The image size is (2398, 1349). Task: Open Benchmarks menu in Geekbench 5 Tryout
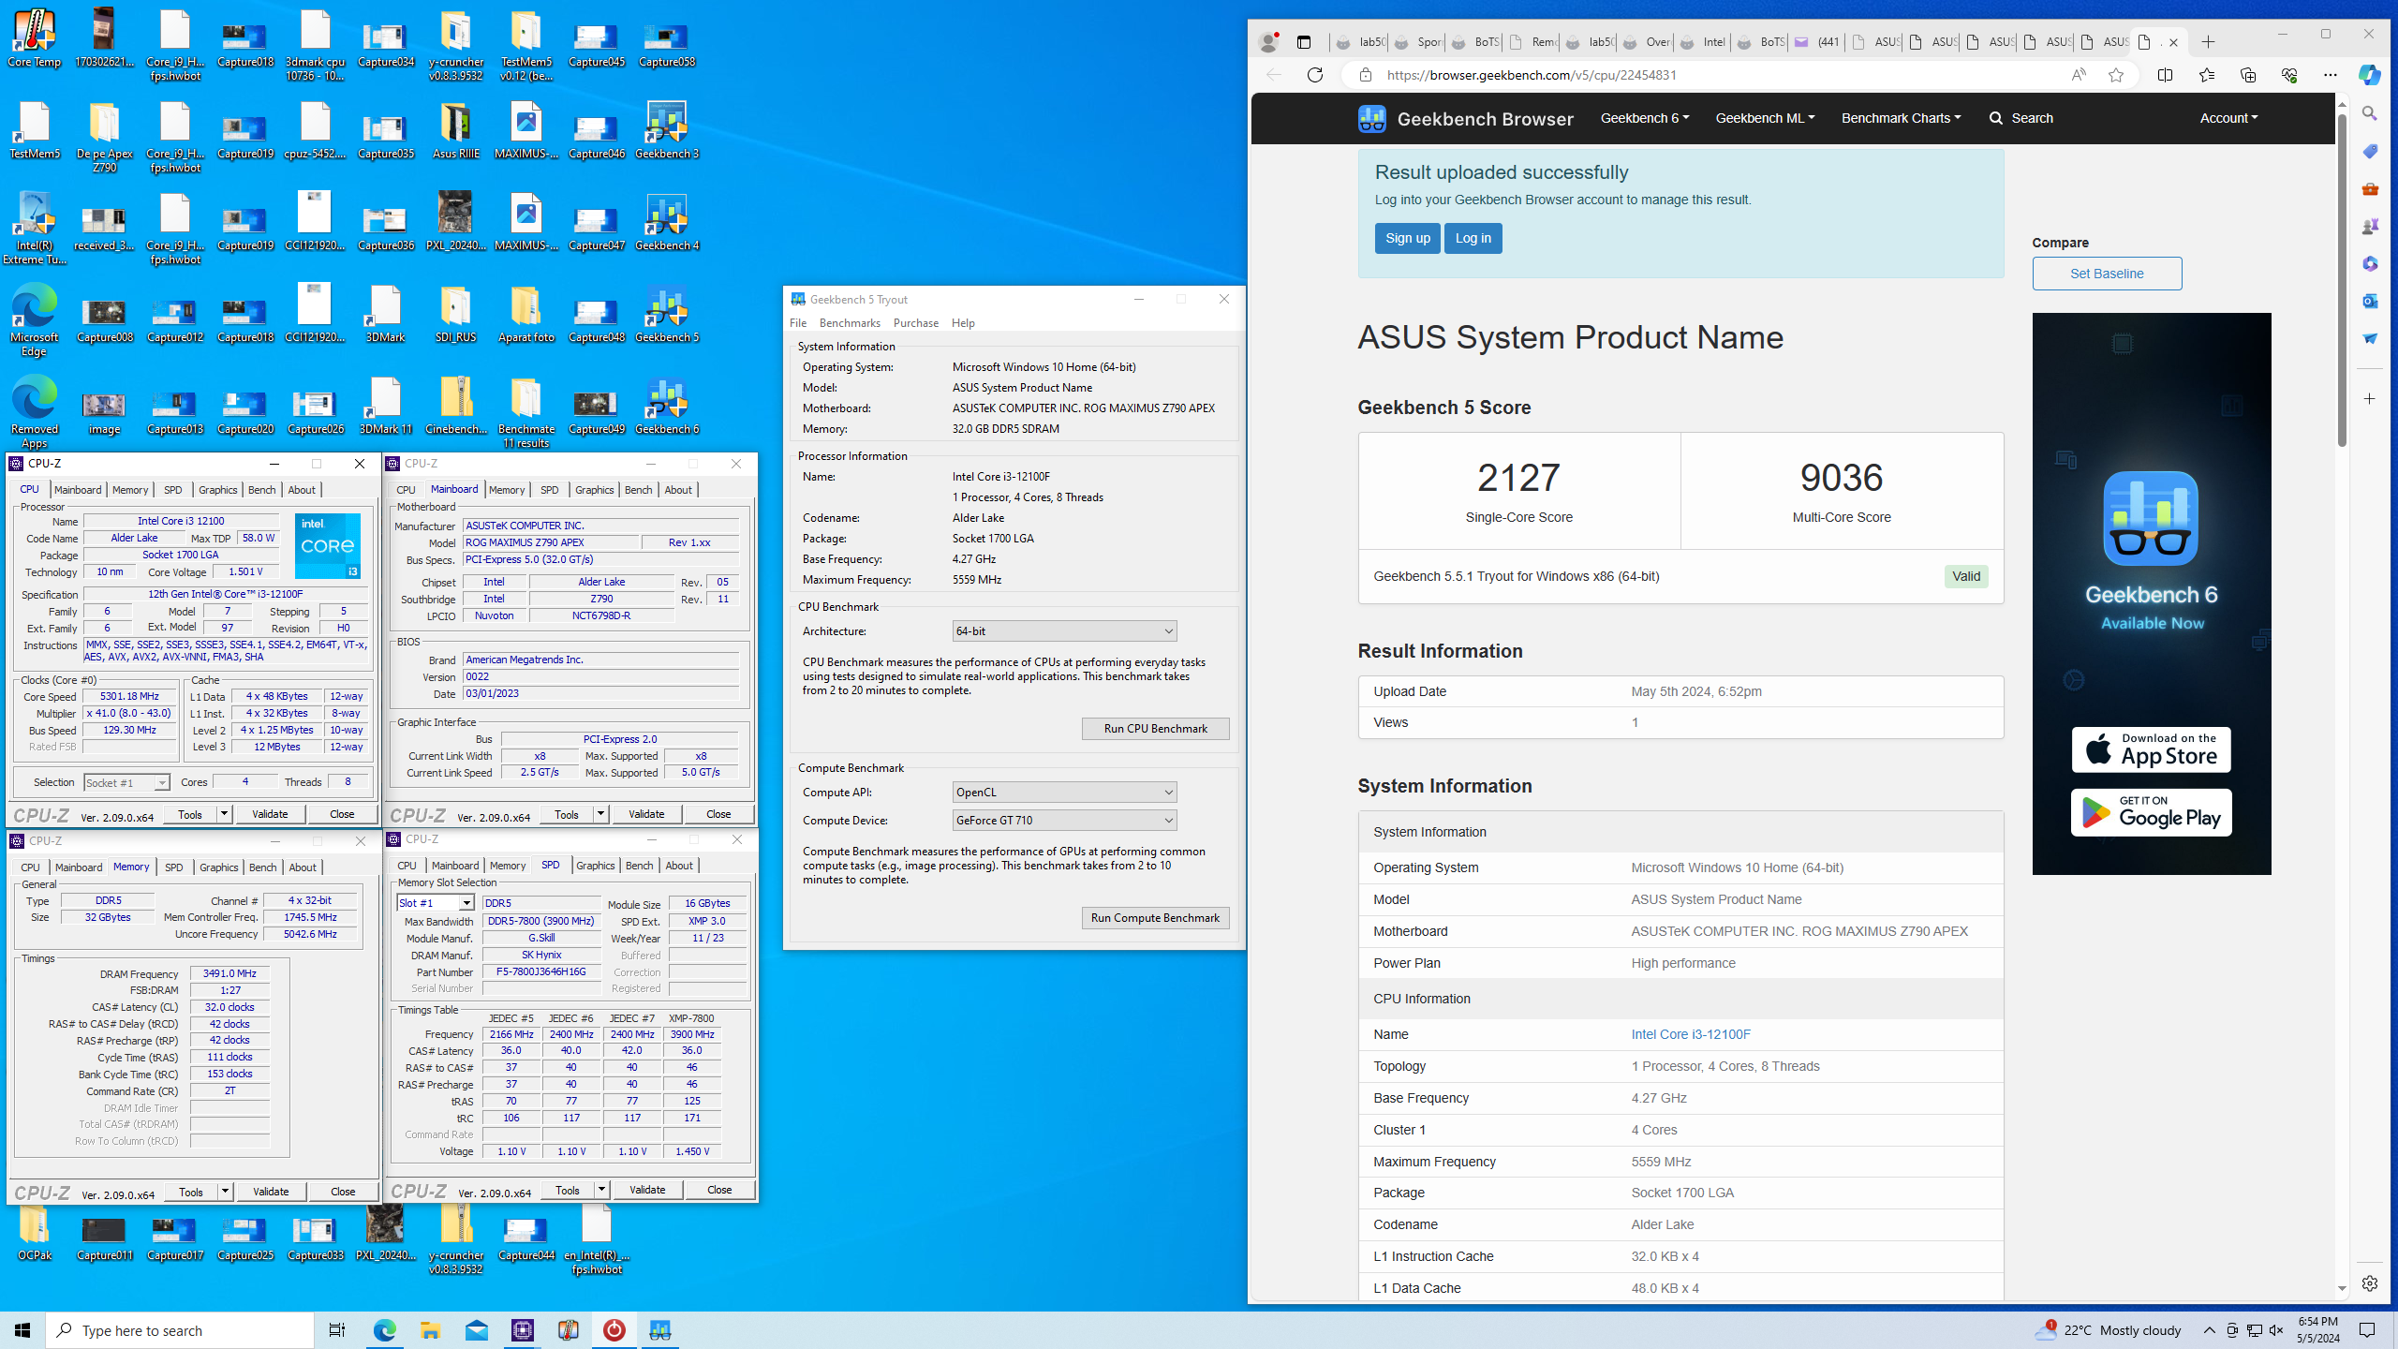point(850,323)
